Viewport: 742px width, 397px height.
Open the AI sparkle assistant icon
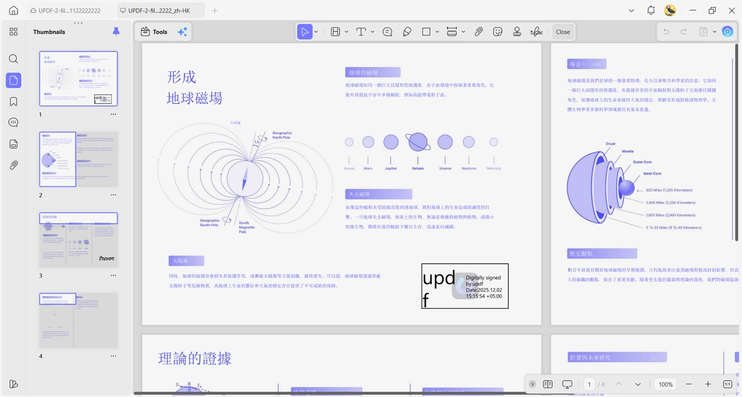pos(182,32)
